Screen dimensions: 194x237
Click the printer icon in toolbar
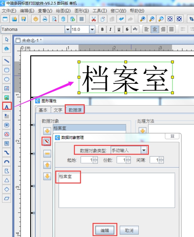(x=45, y=19)
